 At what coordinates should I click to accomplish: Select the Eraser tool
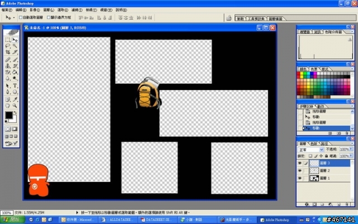[x=8, y=72]
